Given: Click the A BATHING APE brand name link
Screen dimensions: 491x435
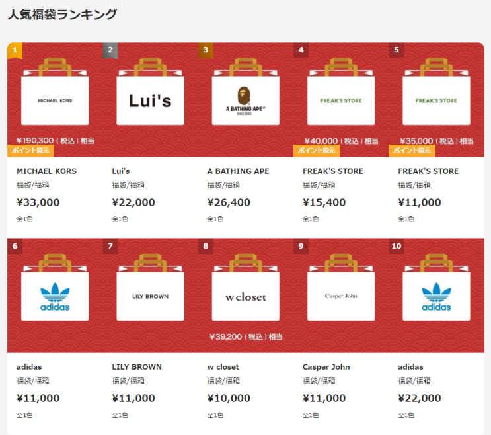Looking at the screenshot, I should click(x=238, y=171).
